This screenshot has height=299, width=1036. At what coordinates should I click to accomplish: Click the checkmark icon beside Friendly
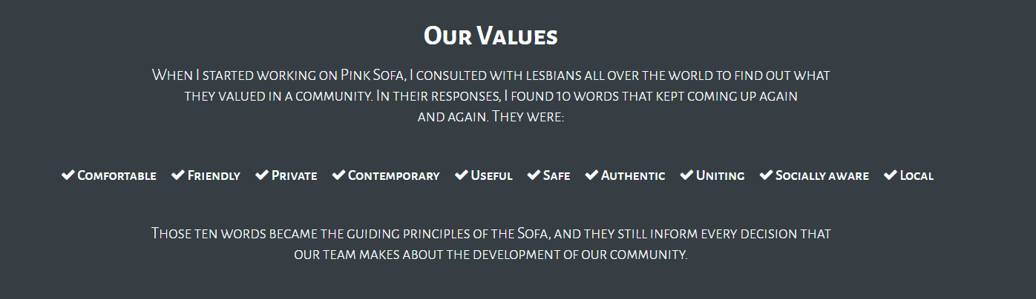[x=178, y=175]
